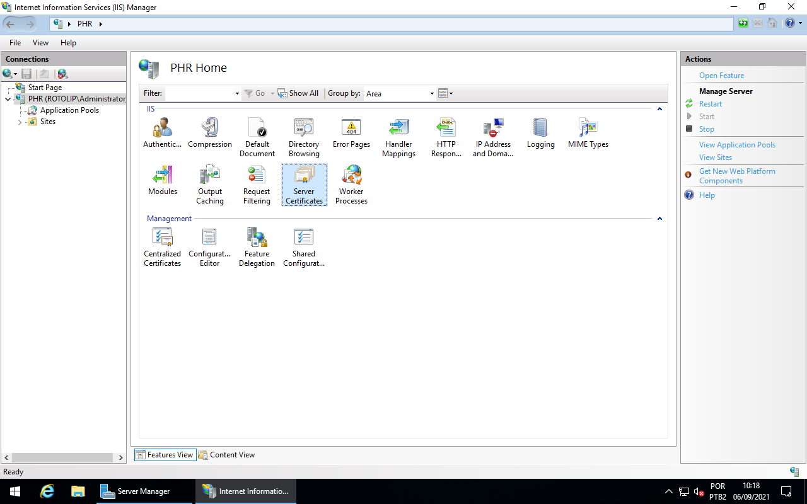Open the Group by dropdown

431,93
